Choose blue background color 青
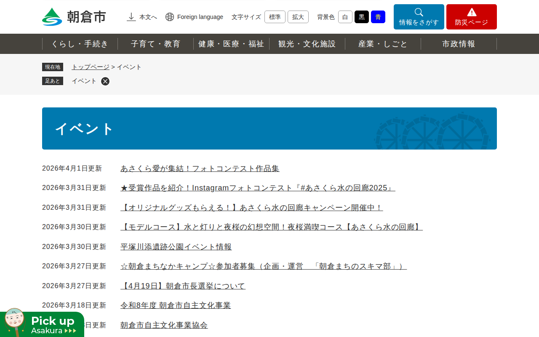This screenshot has height=337, width=539. (x=378, y=17)
